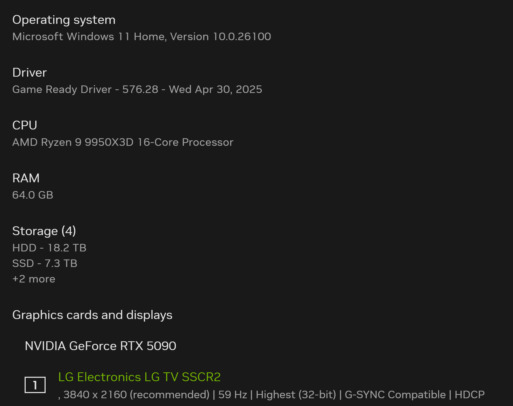
Task: Click the 59 Hz refresh rate text
Action: click(x=232, y=395)
